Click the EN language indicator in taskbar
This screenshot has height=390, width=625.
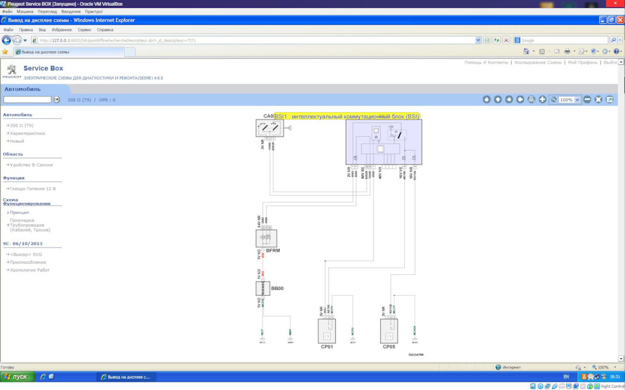pos(566,376)
